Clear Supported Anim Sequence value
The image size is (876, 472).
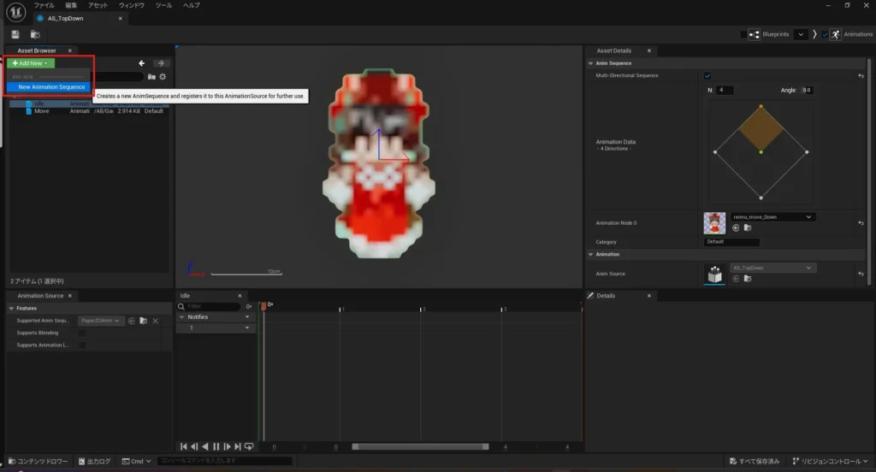(156, 321)
